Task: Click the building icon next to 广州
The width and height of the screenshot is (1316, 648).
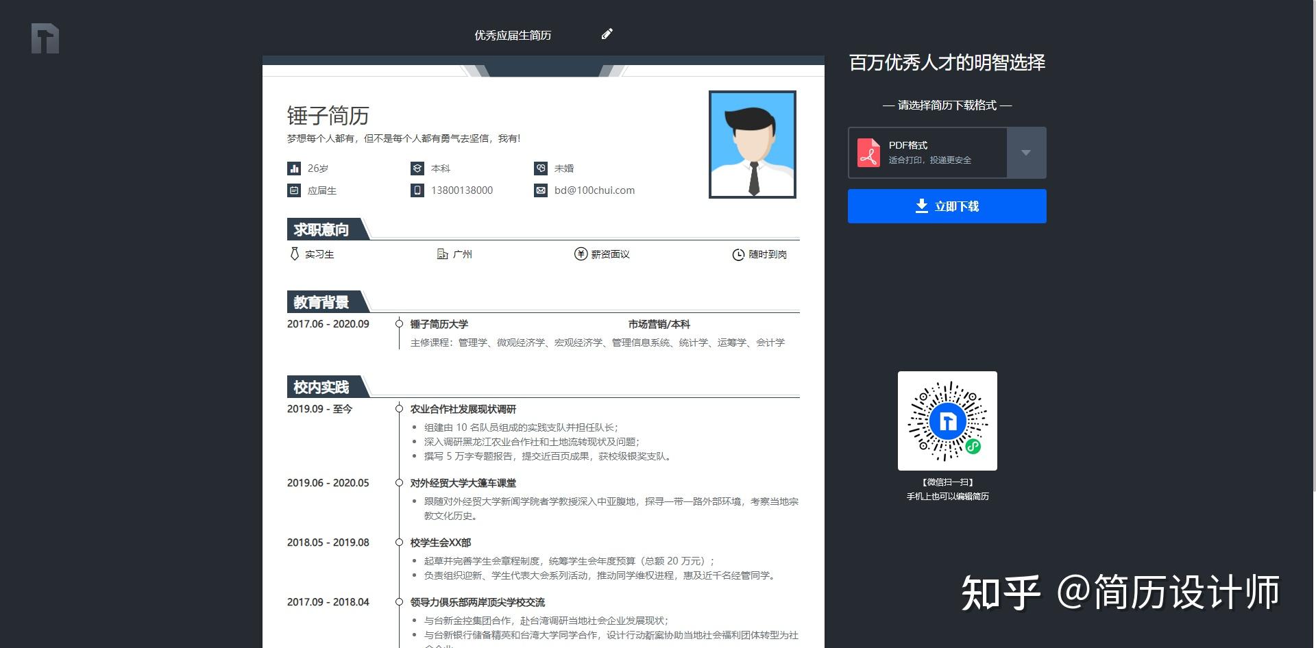Action: click(x=443, y=254)
